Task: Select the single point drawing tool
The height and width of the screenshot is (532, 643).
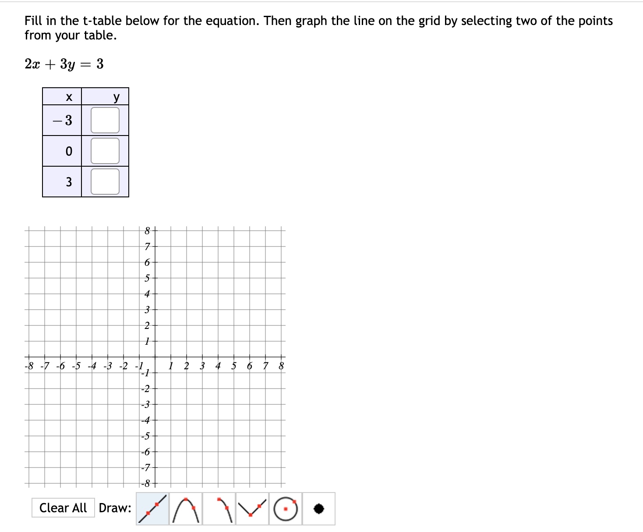Action: tap(318, 508)
